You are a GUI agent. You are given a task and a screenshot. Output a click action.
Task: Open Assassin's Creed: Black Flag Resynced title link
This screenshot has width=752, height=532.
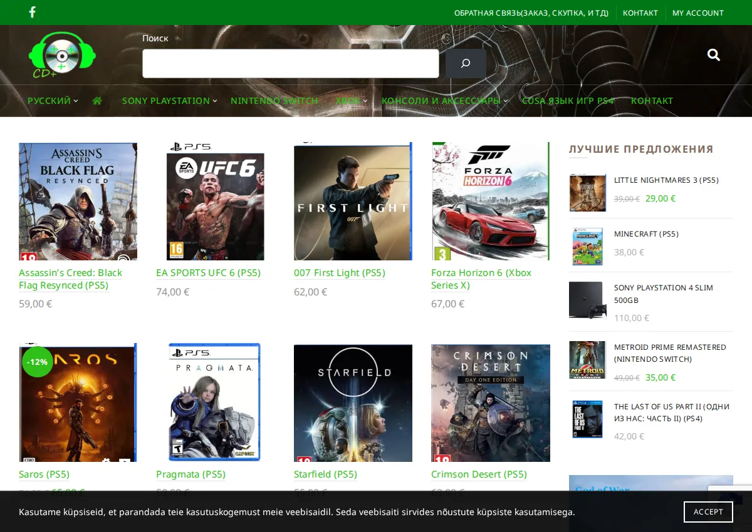[70, 279]
